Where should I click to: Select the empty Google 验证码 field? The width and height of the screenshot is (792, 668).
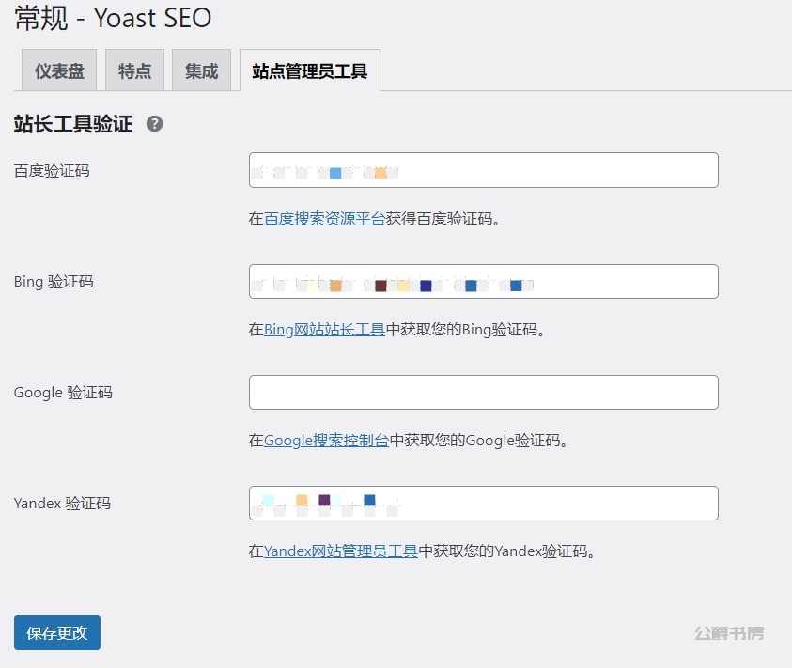(484, 392)
